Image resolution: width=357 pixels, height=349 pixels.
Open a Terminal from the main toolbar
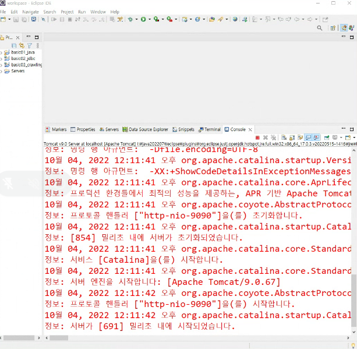[x=34, y=19]
